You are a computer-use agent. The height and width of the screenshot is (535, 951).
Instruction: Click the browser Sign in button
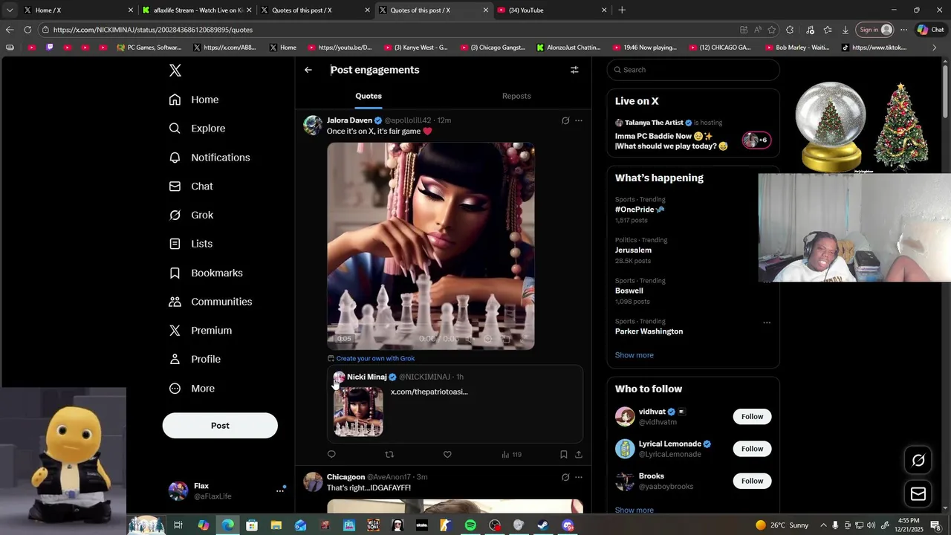pos(874,30)
